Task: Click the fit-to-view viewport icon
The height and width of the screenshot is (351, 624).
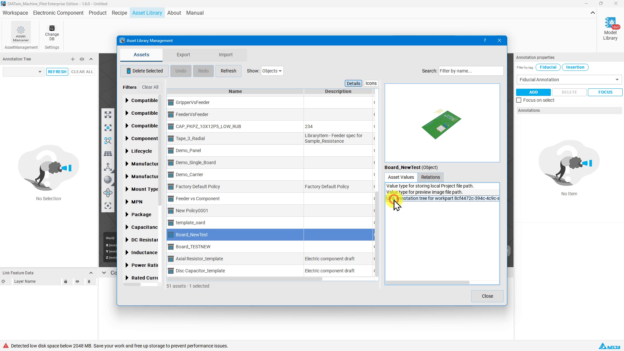Action: pyautogui.click(x=108, y=115)
